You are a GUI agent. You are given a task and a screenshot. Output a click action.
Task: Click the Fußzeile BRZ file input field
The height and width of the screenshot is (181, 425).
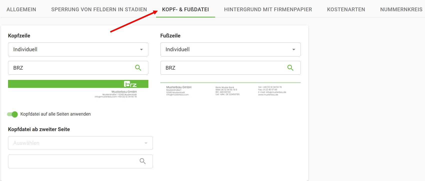(x=230, y=68)
